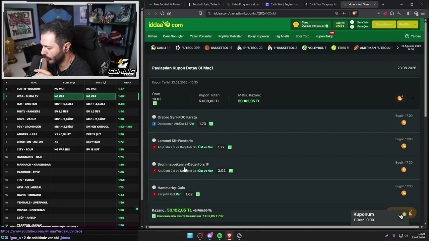Collapse the coupon summary with the chevron
This screenshot has height=241, width=429.
click(413, 98)
